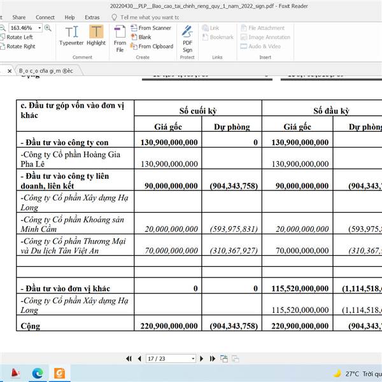Create a Blank PDF
Image resolution: width=382 pixels, height=382 pixels.
[x=141, y=37]
